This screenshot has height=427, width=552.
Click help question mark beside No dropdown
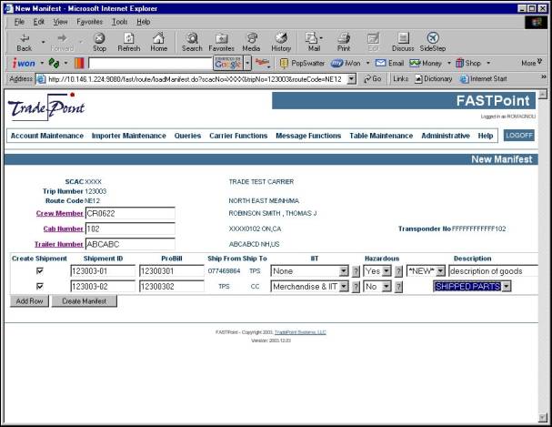click(398, 287)
